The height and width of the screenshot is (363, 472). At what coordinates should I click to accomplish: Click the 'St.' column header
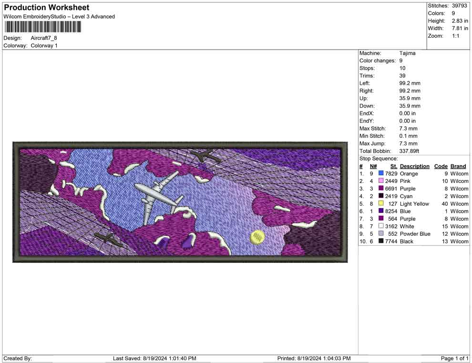(394, 166)
